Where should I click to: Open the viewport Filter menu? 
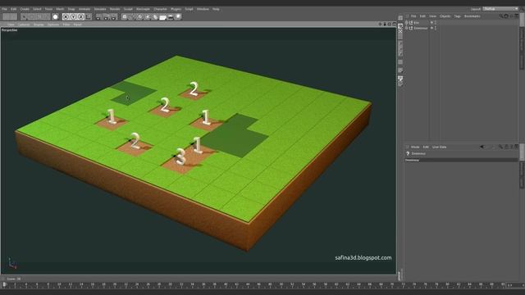click(66, 25)
